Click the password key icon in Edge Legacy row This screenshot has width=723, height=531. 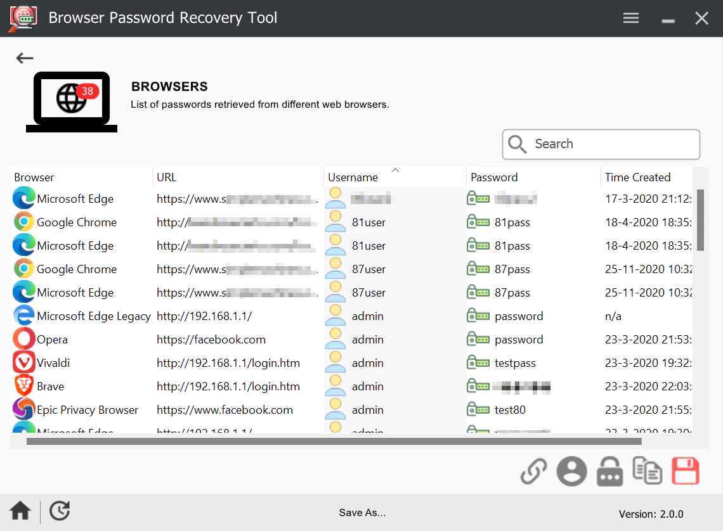pyautogui.click(x=478, y=316)
